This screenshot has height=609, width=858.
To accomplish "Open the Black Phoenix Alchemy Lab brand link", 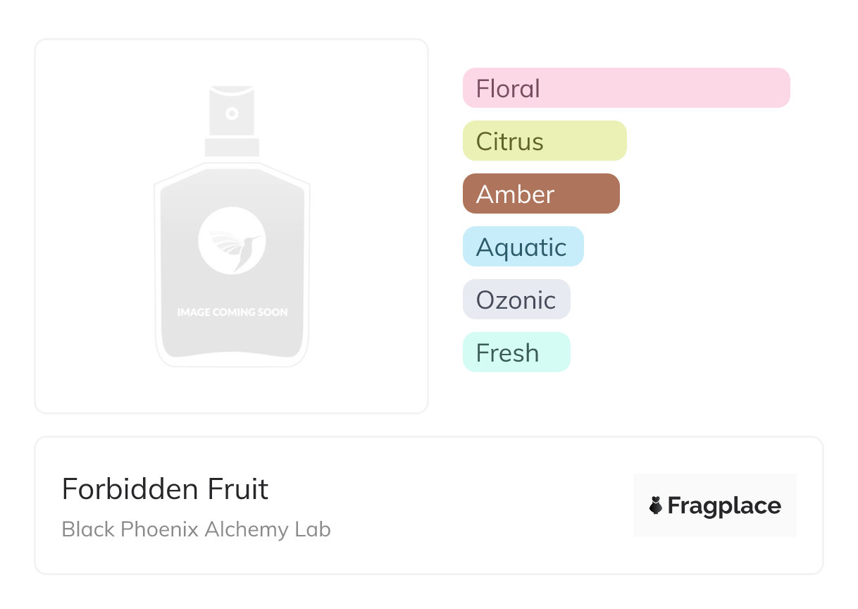I will [196, 529].
